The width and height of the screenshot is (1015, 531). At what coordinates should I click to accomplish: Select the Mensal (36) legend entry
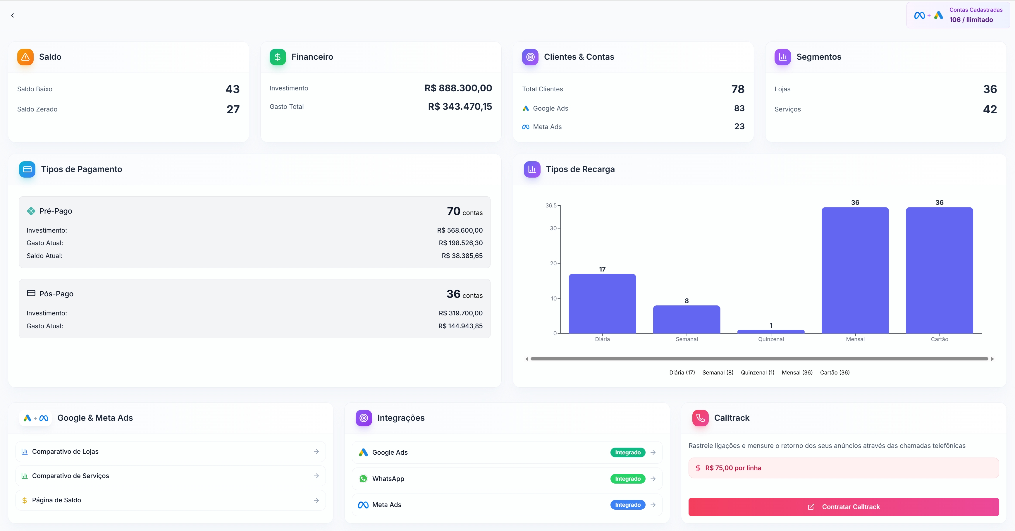coord(797,372)
